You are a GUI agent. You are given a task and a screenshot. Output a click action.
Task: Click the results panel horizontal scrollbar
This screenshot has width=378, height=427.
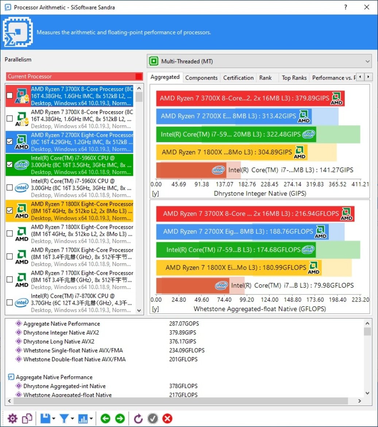click(x=181, y=401)
